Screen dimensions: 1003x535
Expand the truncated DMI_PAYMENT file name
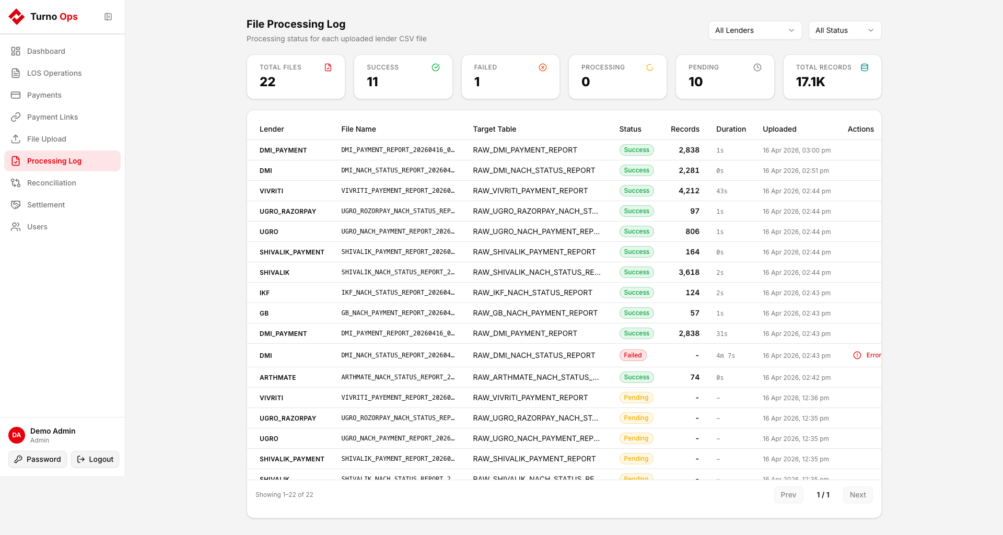(x=398, y=150)
